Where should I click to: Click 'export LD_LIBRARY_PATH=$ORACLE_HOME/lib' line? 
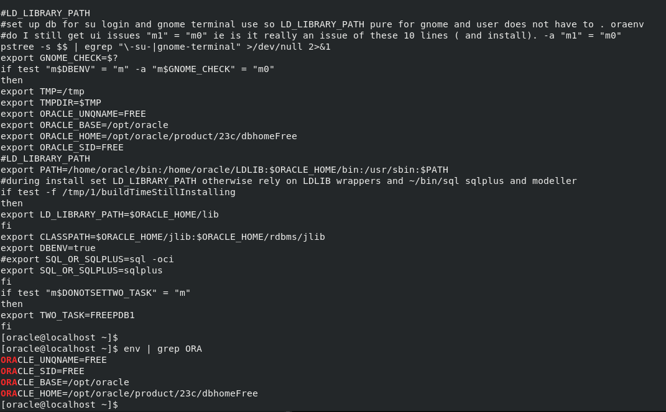(x=109, y=214)
